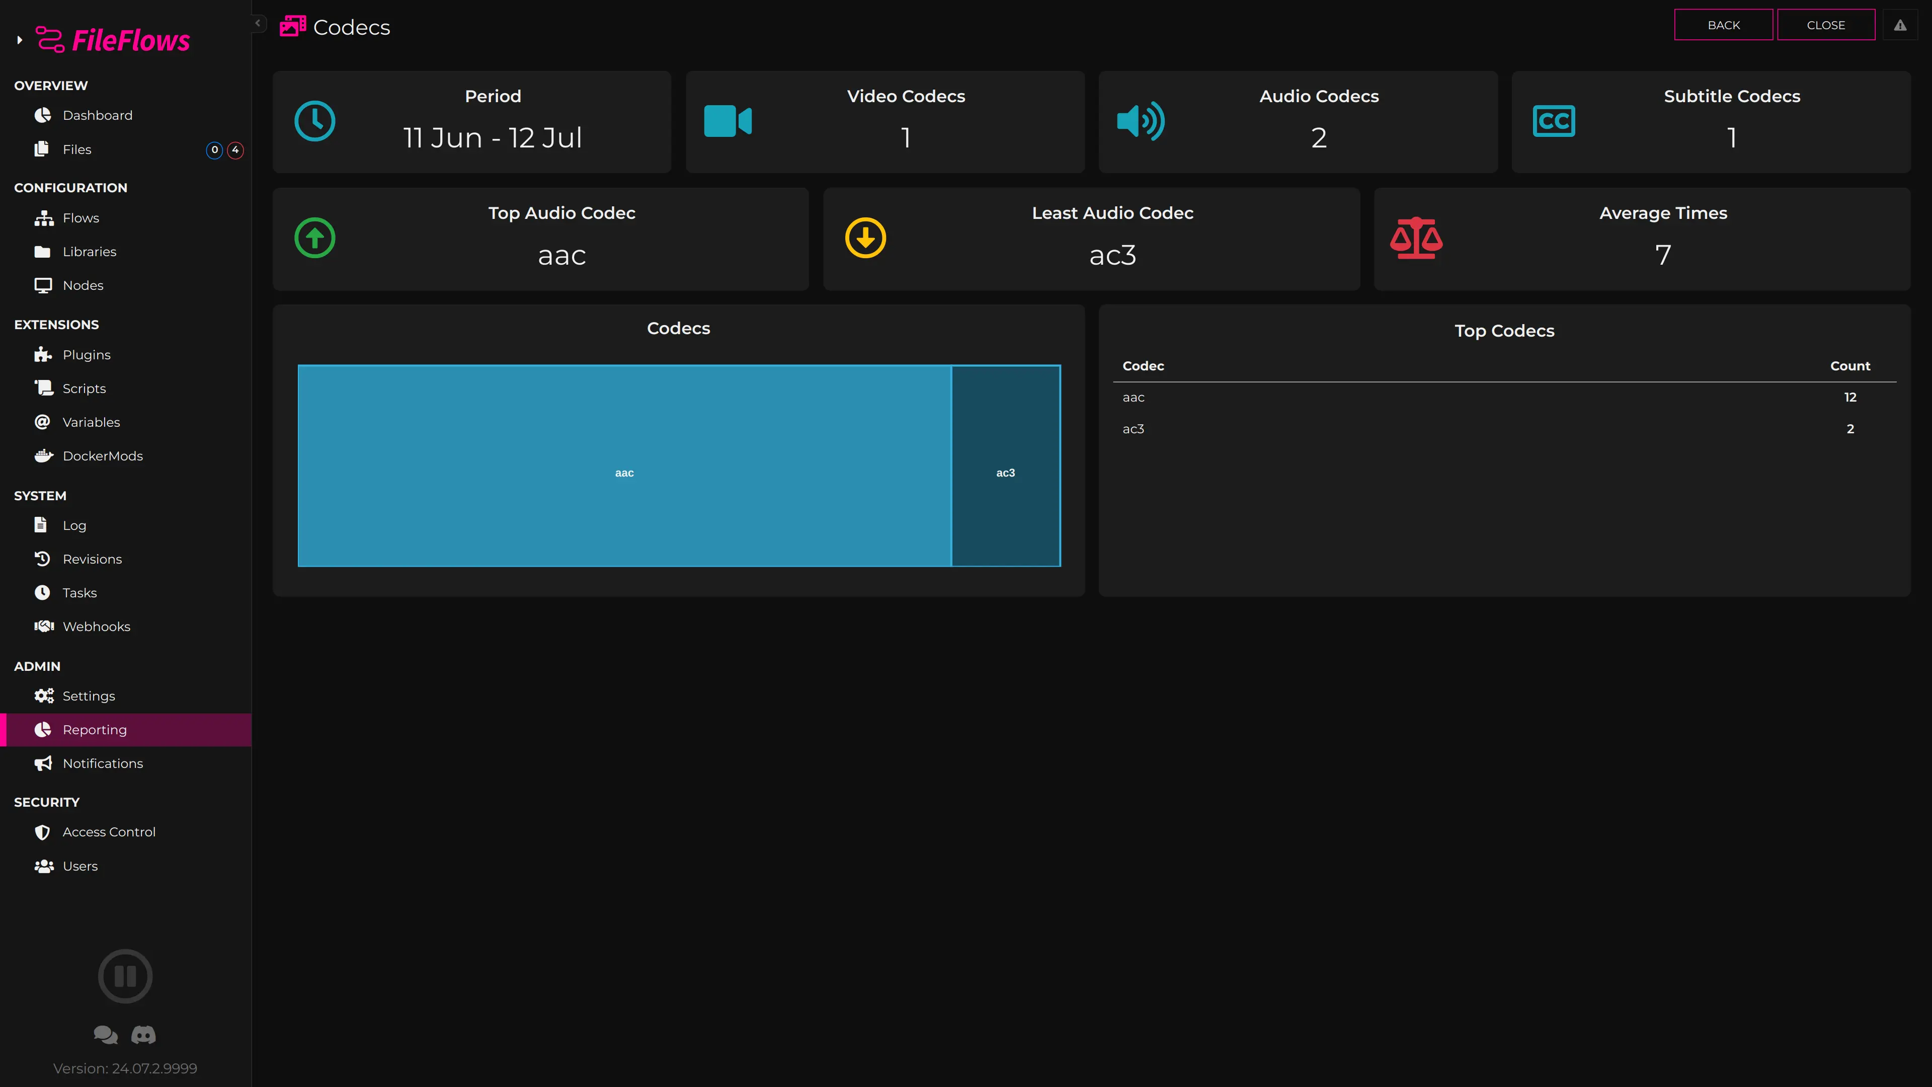
Task: Click the Subtitle Codecs CC icon
Action: 1554,121
